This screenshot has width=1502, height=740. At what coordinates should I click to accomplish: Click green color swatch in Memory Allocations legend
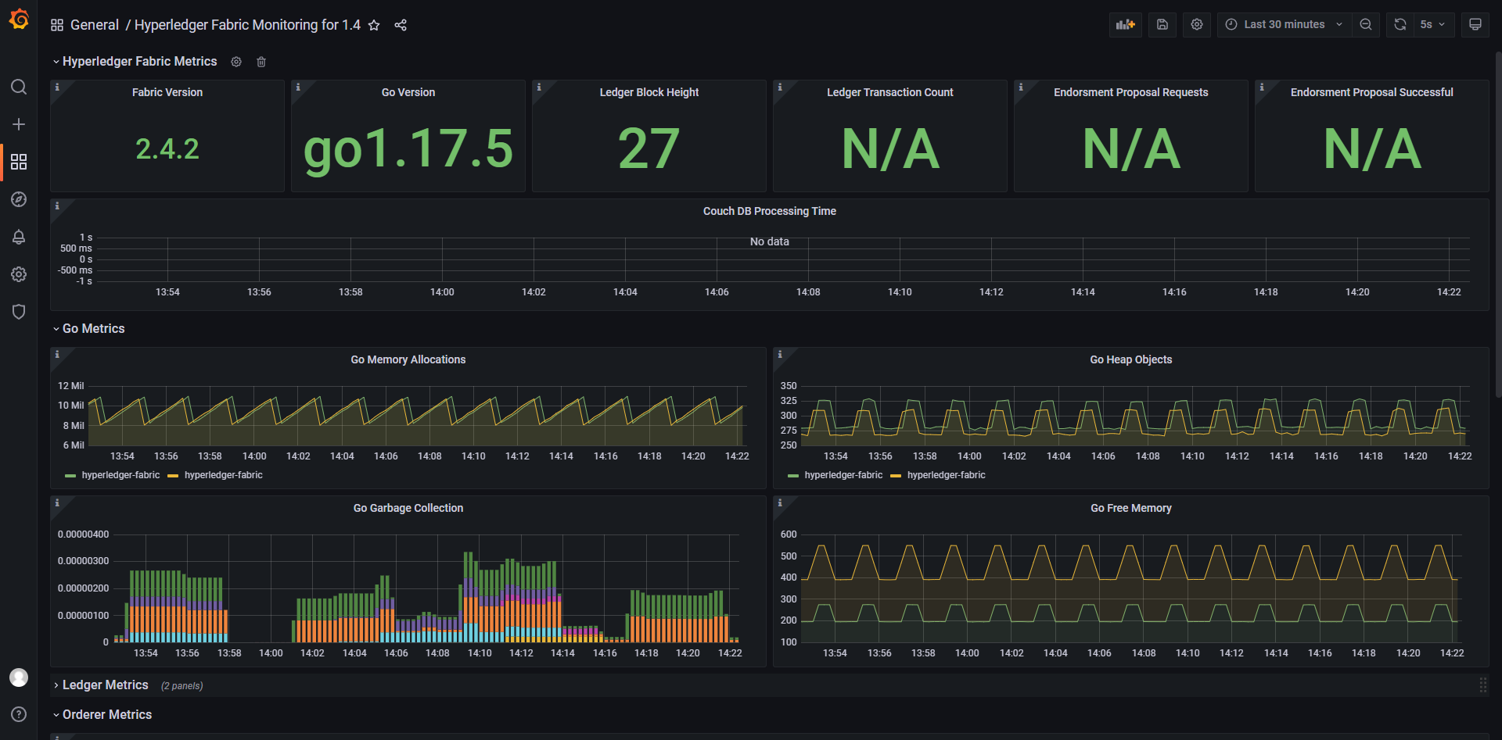coord(71,476)
